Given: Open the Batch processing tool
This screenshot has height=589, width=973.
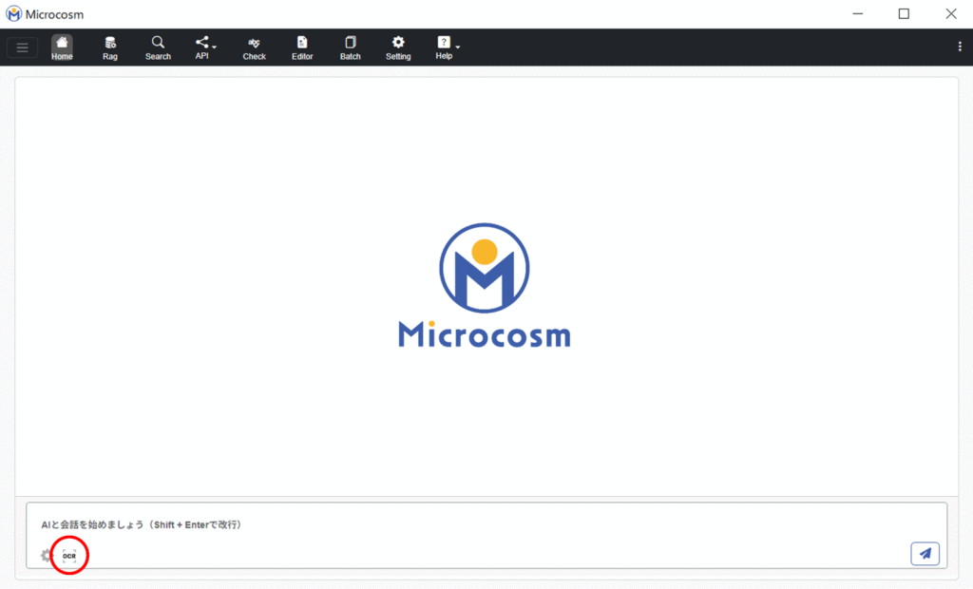Looking at the screenshot, I should coord(351,47).
